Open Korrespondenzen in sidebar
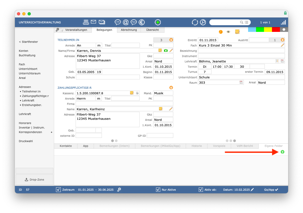This screenshot has height=213, width=303. pos(30,132)
